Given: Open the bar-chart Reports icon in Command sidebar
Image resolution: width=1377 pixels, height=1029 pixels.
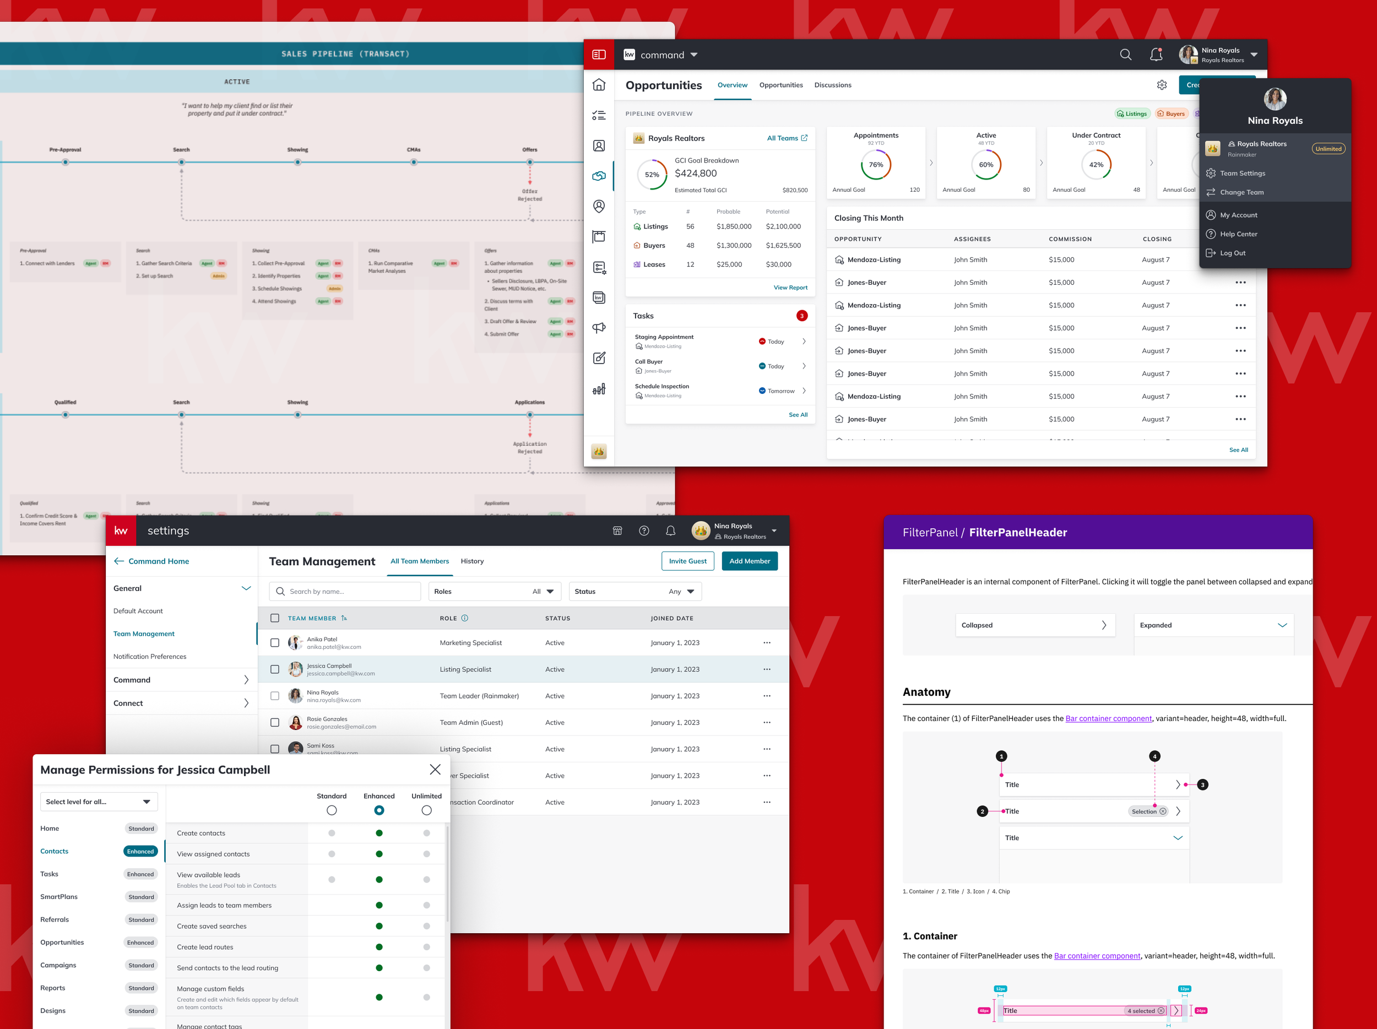Looking at the screenshot, I should [x=599, y=389].
